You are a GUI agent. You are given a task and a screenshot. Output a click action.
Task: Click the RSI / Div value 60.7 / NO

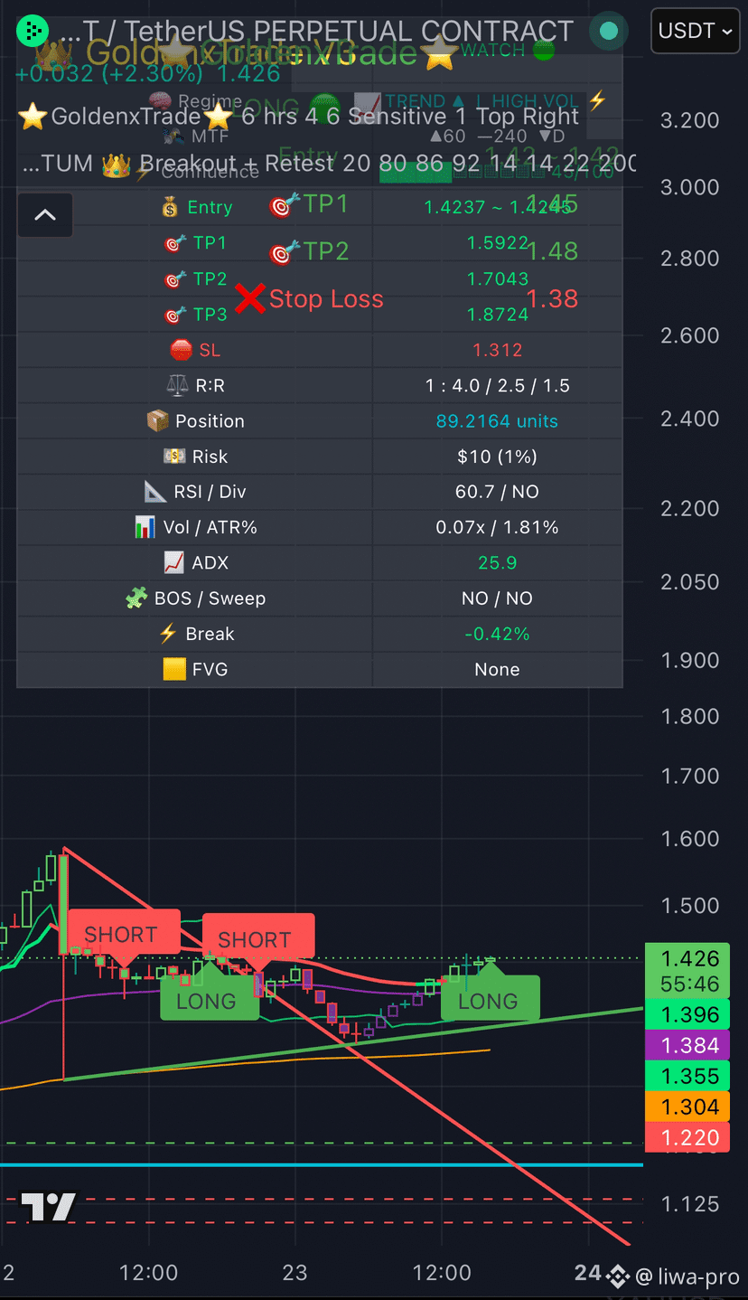pos(497,492)
